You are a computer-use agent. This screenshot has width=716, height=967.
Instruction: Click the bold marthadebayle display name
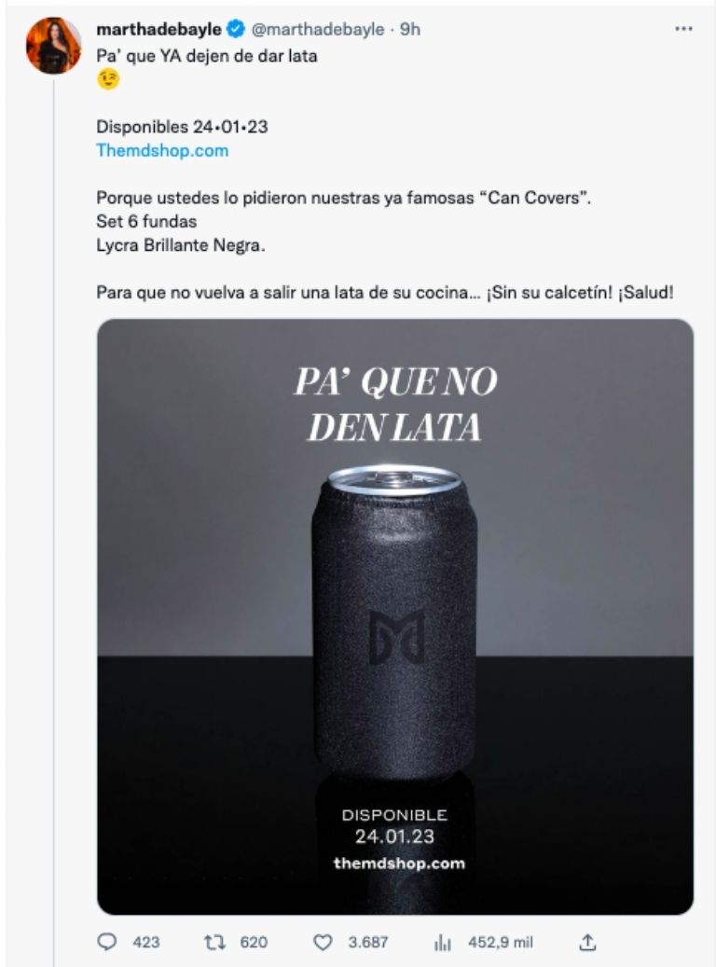[x=159, y=30]
